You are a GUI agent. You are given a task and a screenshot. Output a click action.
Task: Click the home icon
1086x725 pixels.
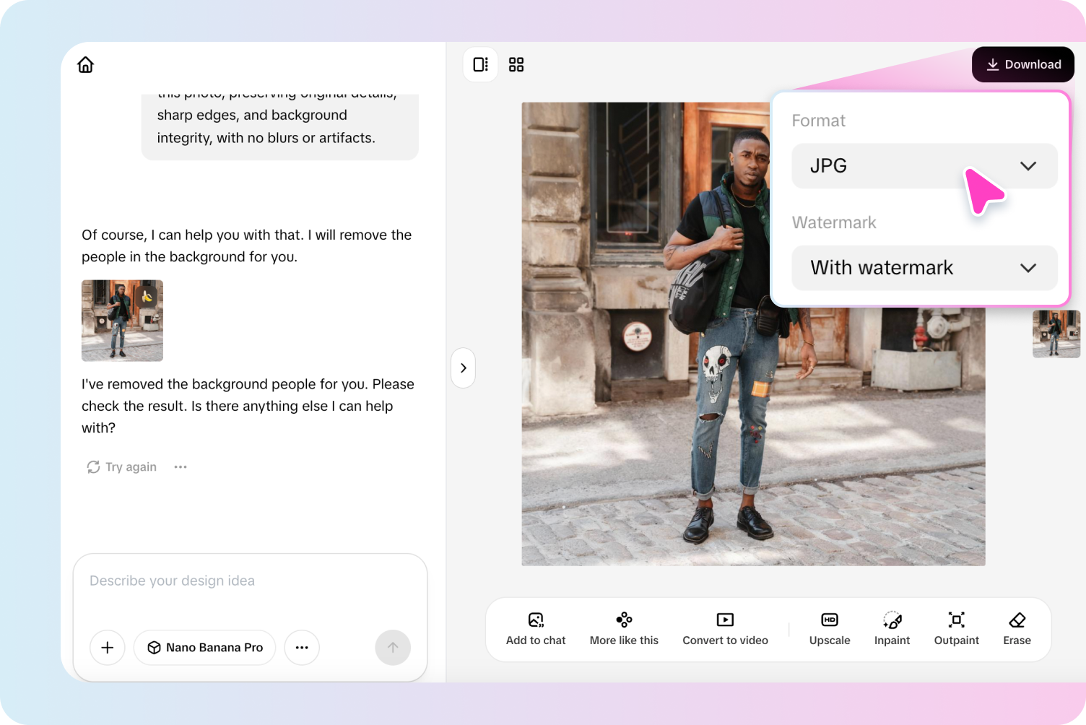click(85, 65)
